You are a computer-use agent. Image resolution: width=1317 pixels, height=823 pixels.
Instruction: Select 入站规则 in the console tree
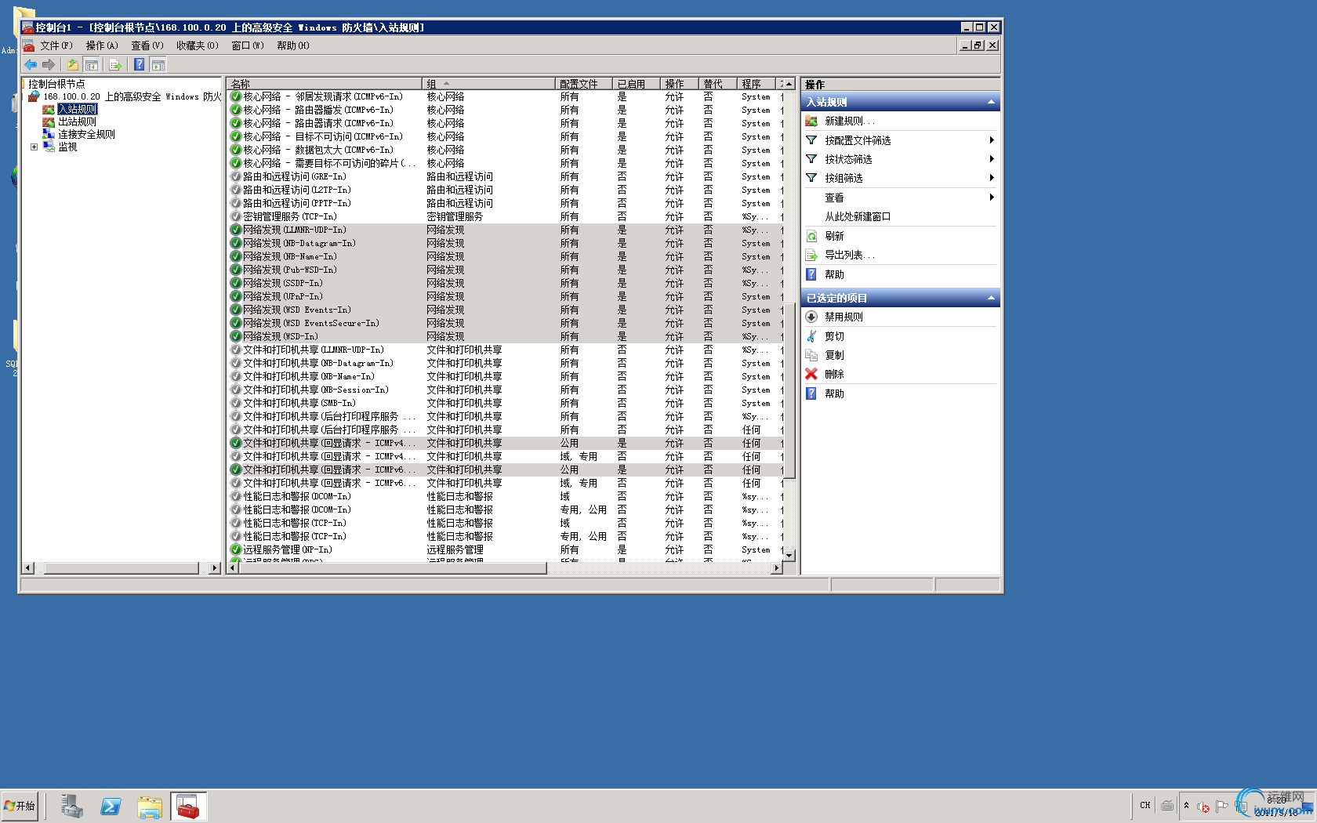coord(77,109)
